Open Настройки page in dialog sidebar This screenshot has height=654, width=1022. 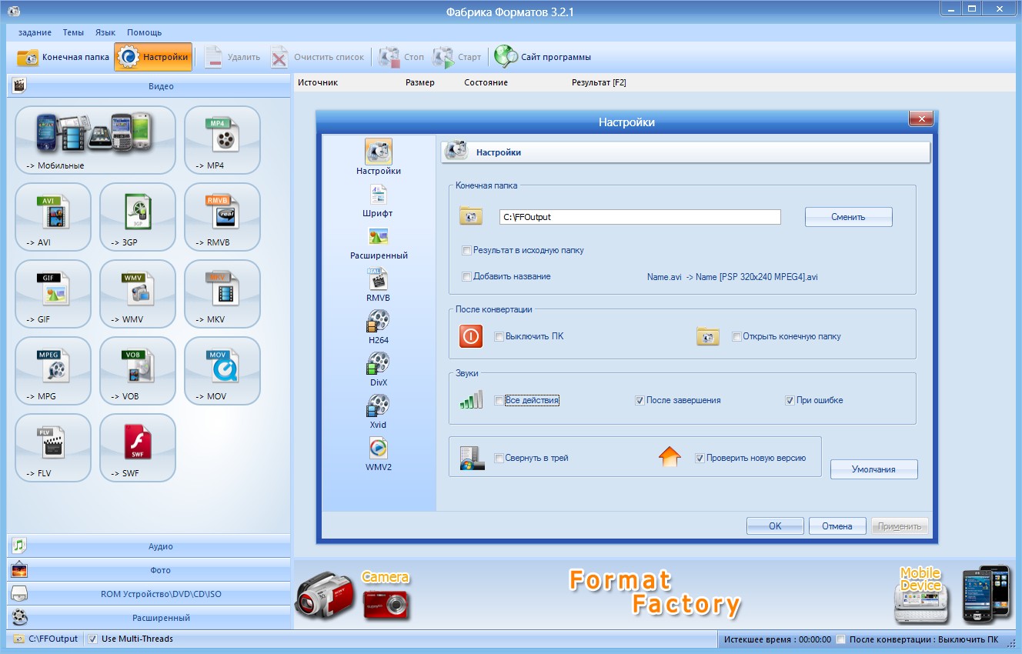[378, 158]
